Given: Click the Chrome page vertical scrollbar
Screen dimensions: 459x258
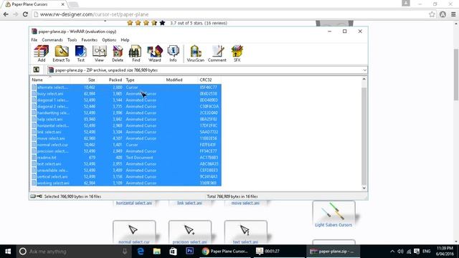Looking at the screenshot, I should pos(456,75).
